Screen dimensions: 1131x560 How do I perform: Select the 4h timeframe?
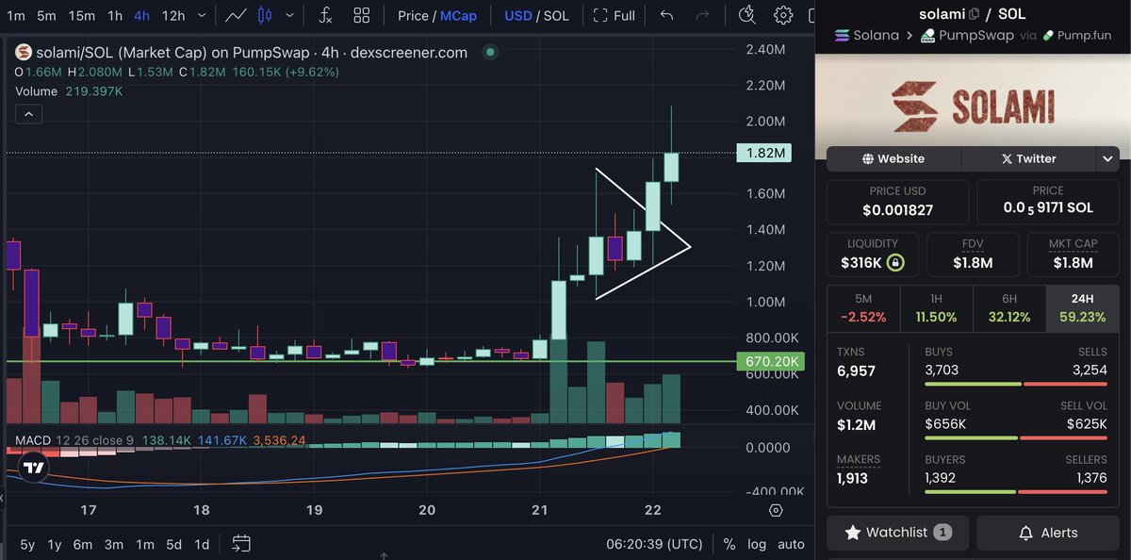[x=141, y=15]
